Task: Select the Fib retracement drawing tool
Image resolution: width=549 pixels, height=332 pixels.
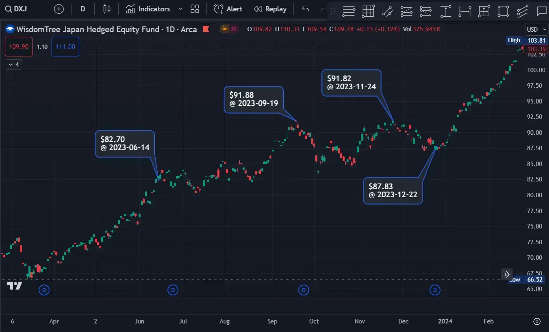Action: [349, 11]
